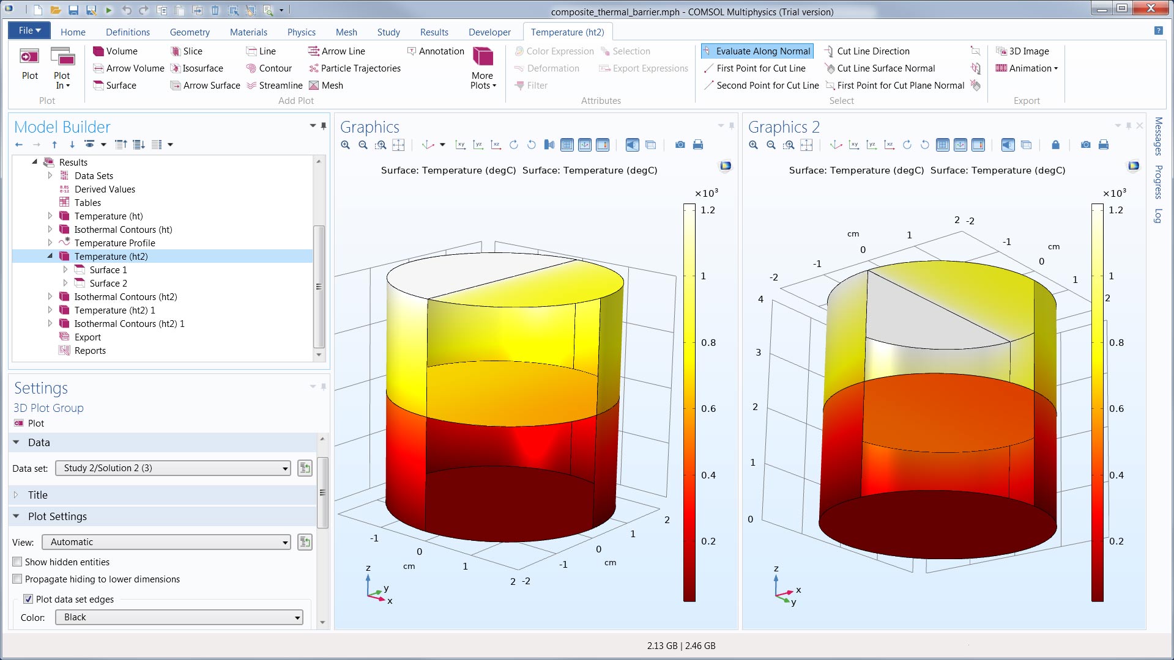Click the Volume plot icon in ribbon

pos(98,51)
